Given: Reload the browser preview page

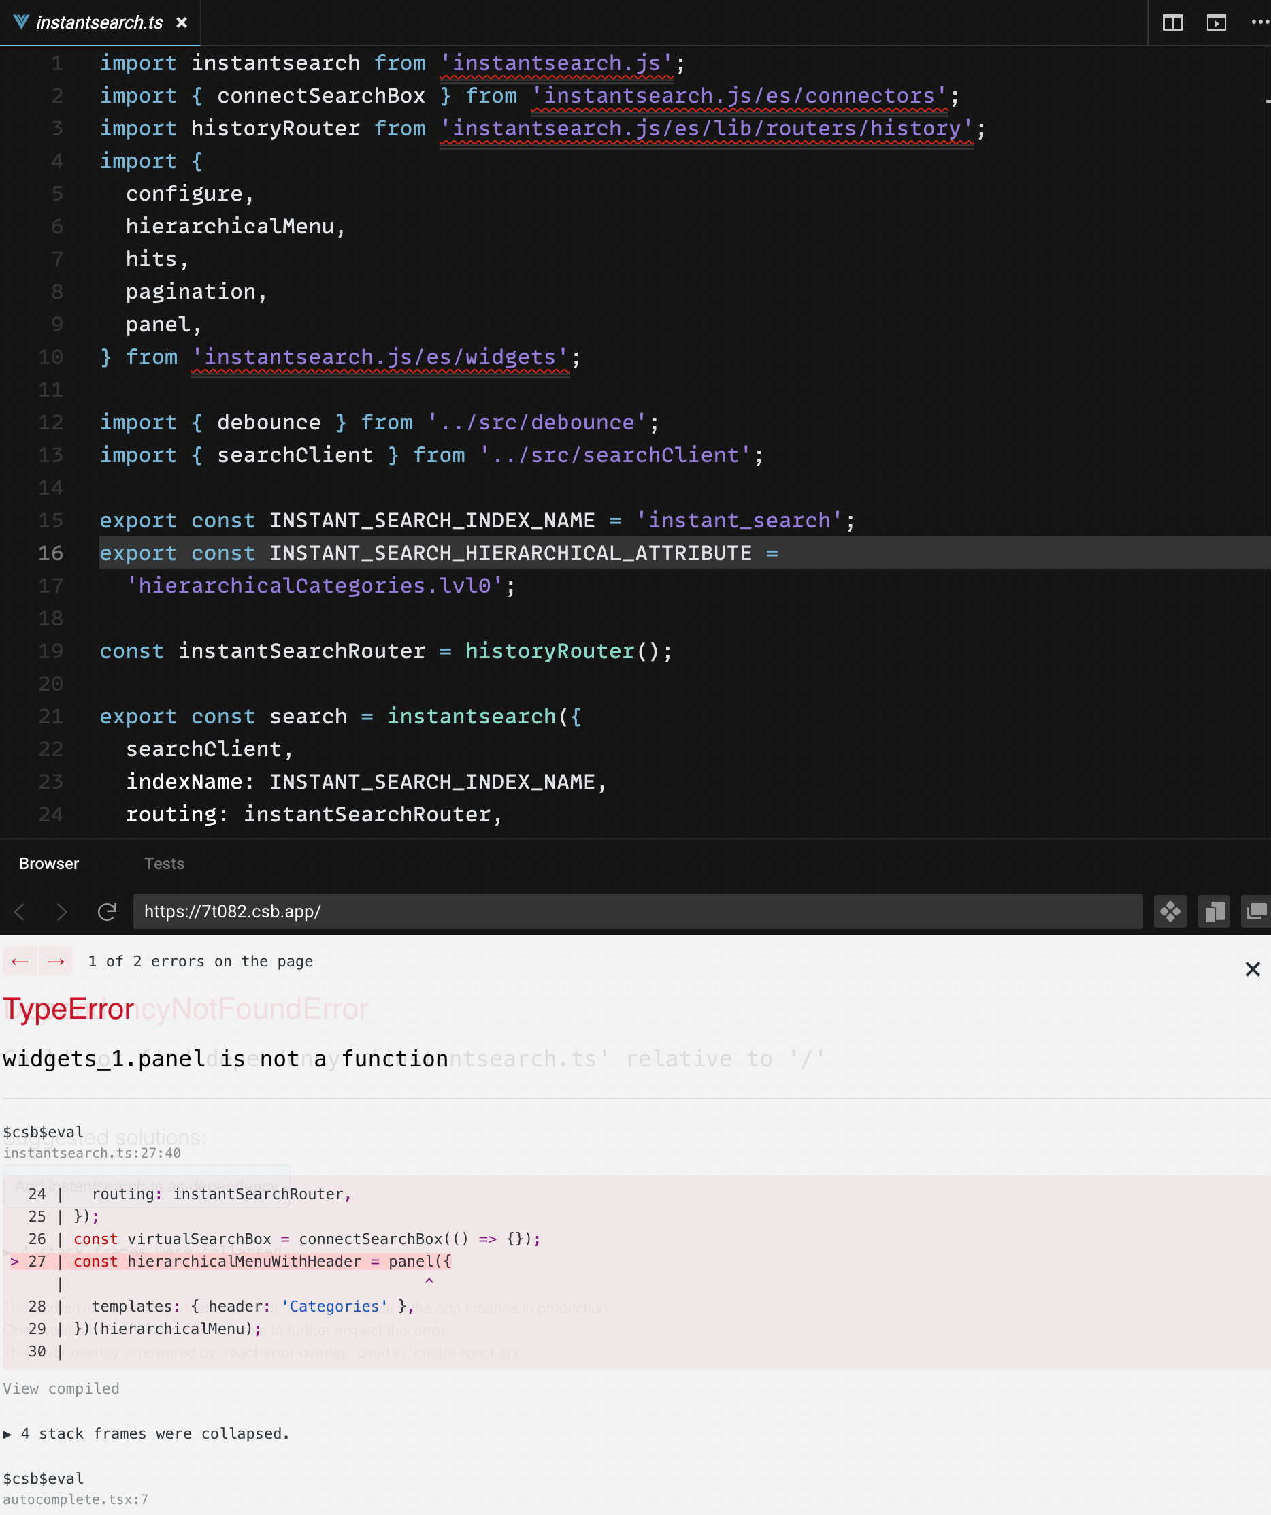Looking at the screenshot, I should (108, 911).
